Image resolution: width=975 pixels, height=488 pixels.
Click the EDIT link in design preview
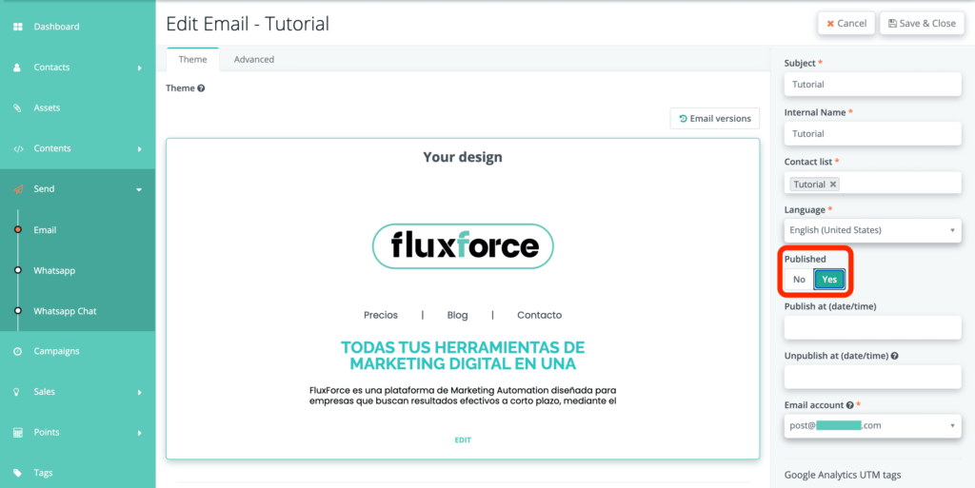point(463,440)
